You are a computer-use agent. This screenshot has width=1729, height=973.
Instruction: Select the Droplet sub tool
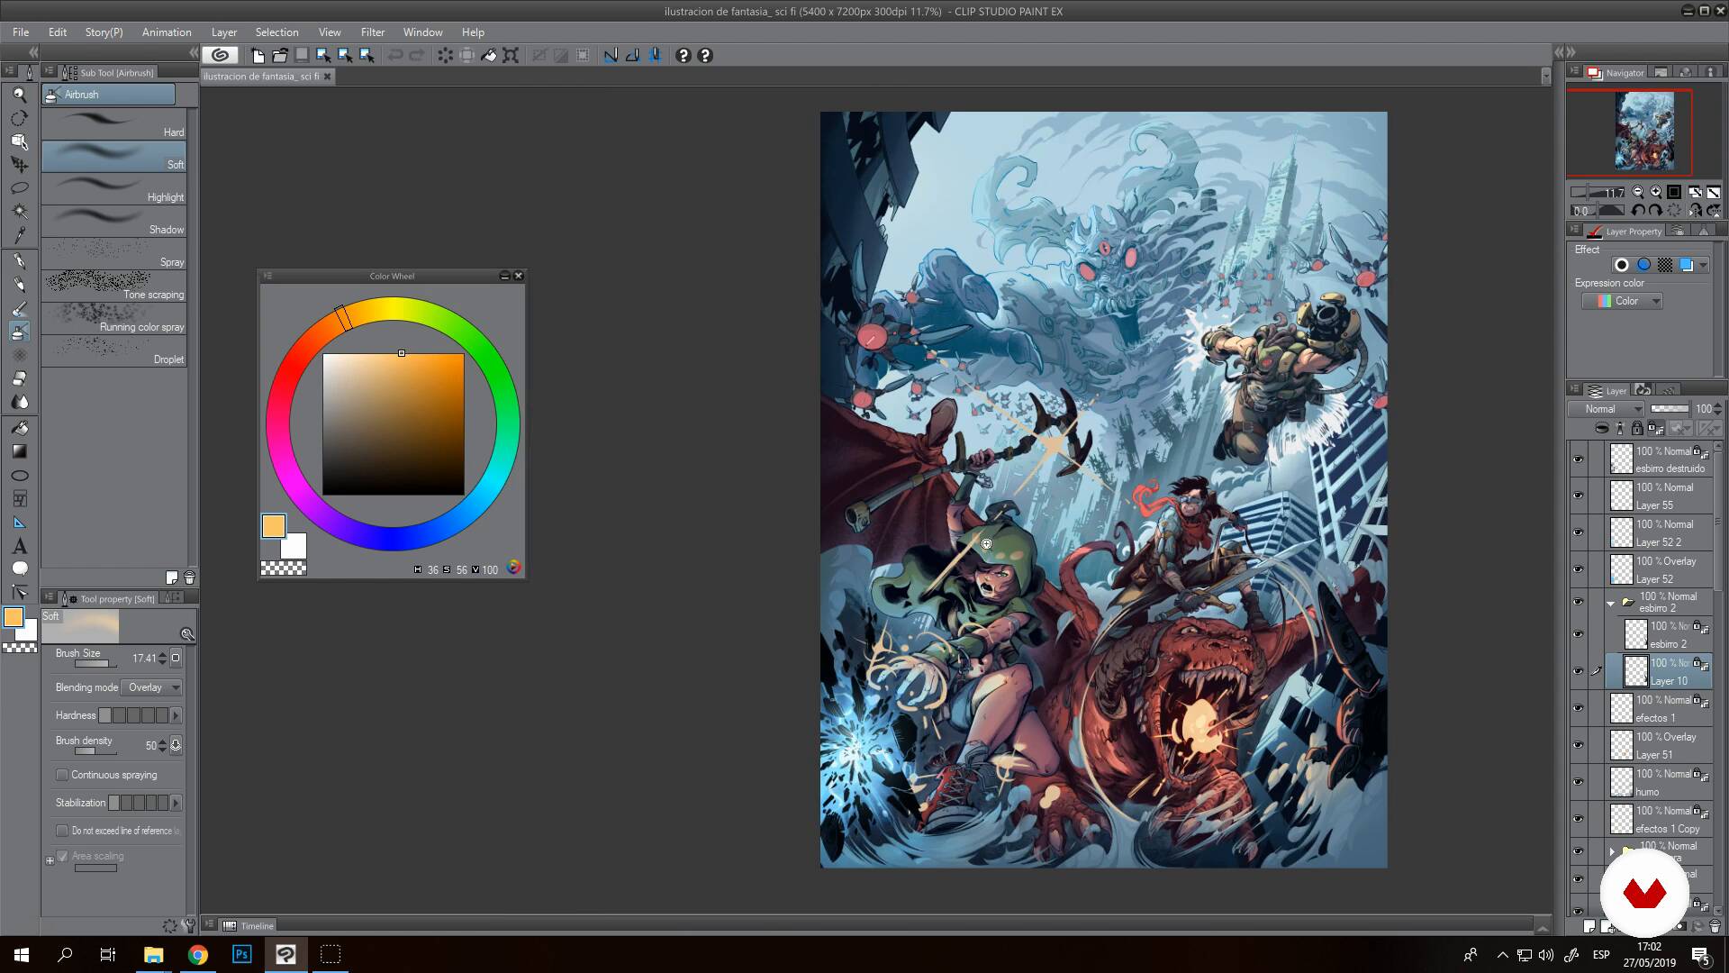click(x=113, y=351)
